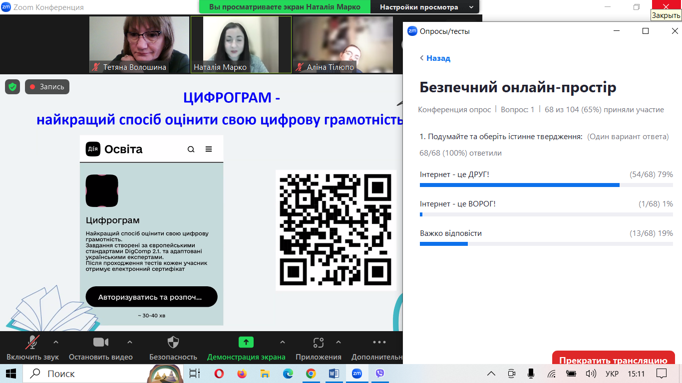Maximize the Опросы/тесты window

click(646, 31)
